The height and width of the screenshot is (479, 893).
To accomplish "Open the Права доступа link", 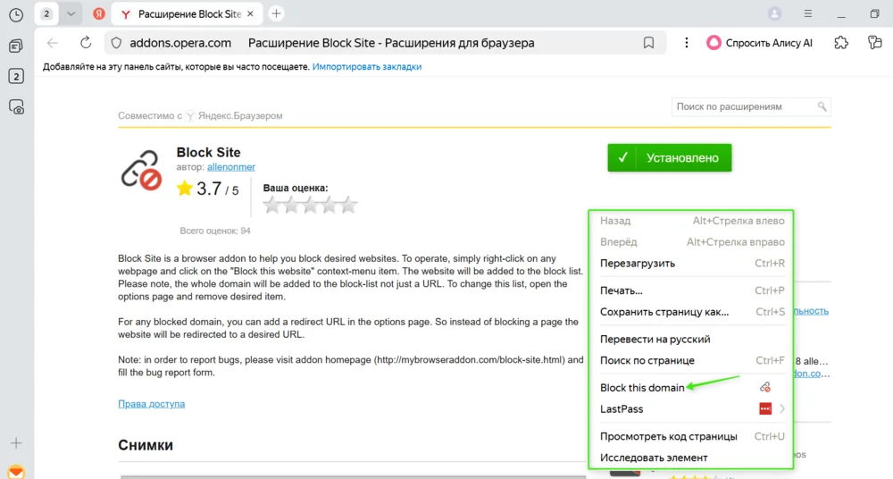I will coord(152,404).
